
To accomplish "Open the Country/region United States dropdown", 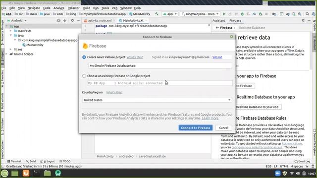I will pos(157,100).
